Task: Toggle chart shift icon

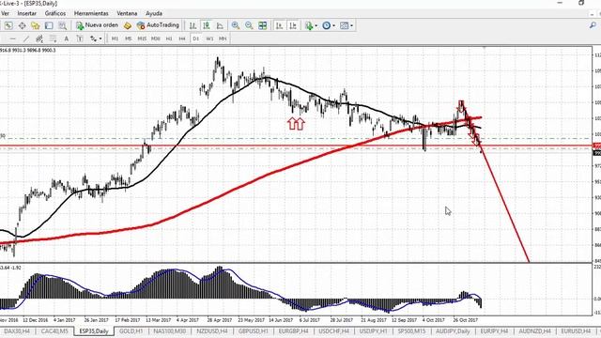Action: (293, 25)
